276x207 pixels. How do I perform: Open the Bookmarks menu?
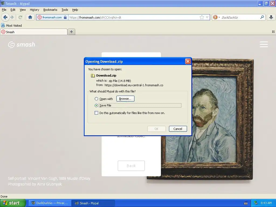click(50, 10)
